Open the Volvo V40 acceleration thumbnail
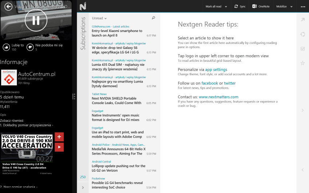The image size is (309, 193). (27, 148)
